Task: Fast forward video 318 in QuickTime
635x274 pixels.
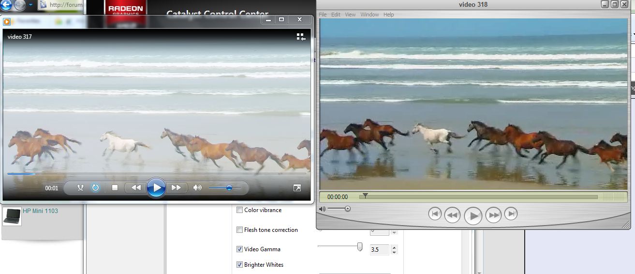Action: click(493, 215)
